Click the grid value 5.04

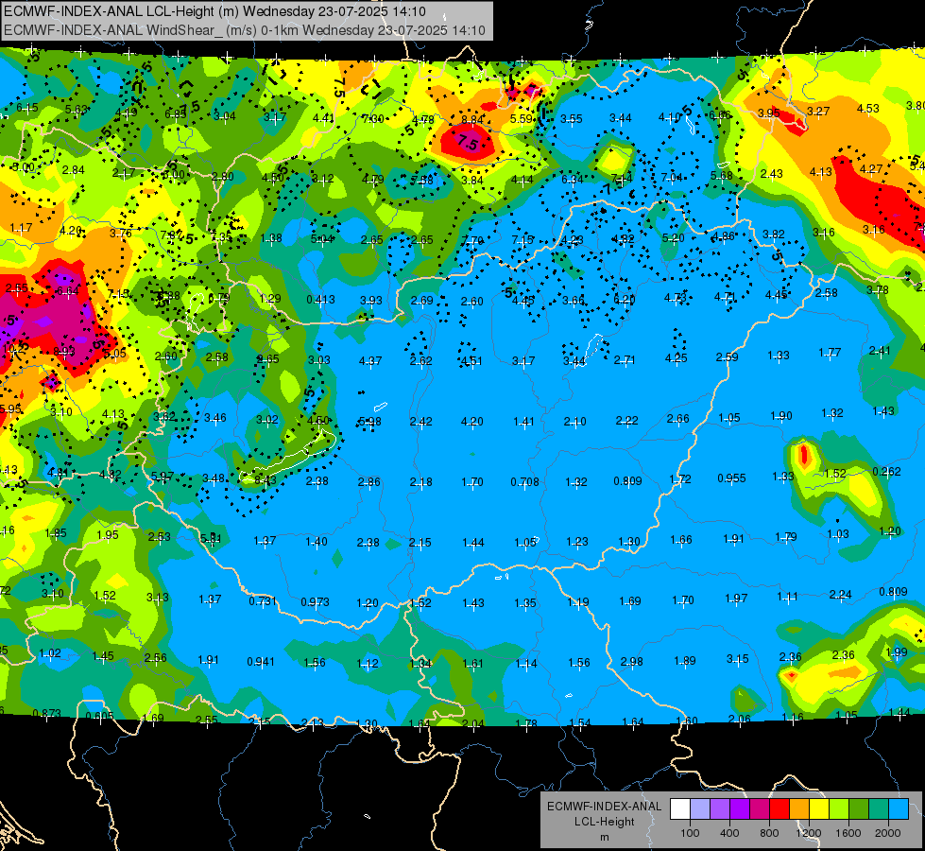(321, 238)
